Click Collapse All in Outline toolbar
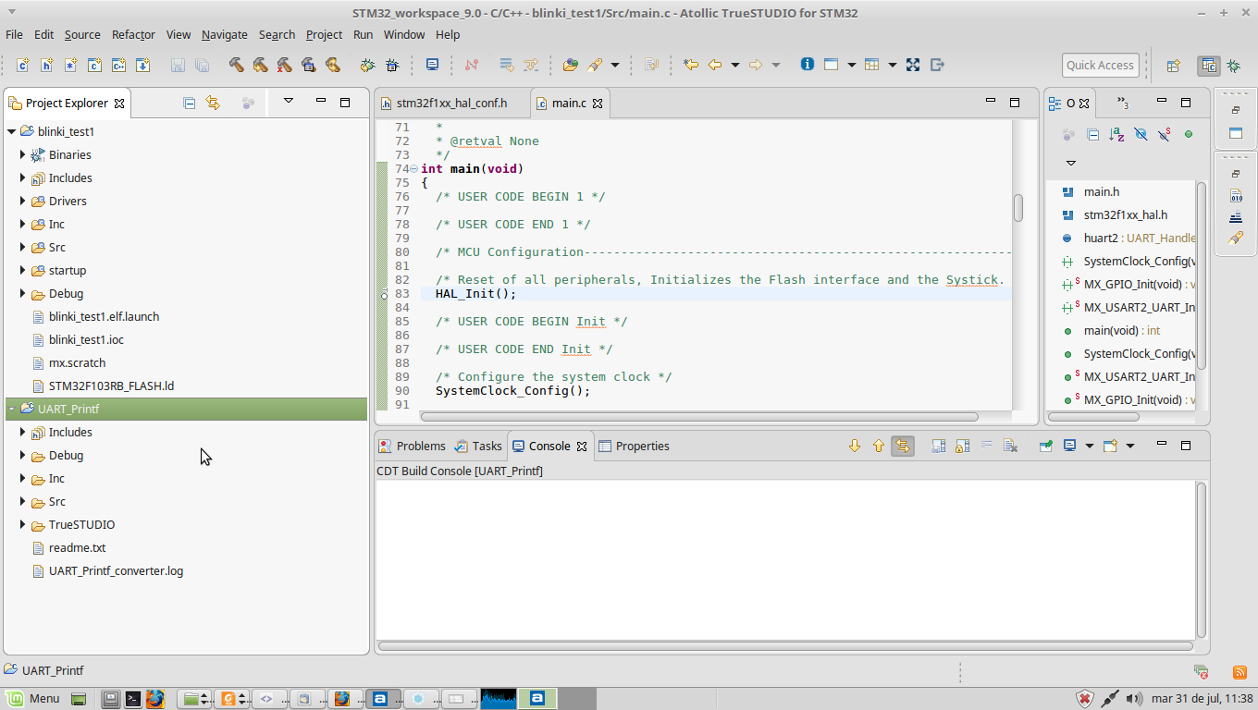This screenshot has width=1258, height=710. (x=1092, y=134)
